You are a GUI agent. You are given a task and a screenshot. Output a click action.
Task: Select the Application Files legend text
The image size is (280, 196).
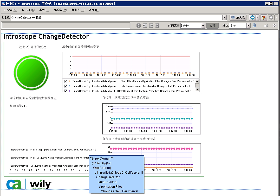(x=133, y=81)
